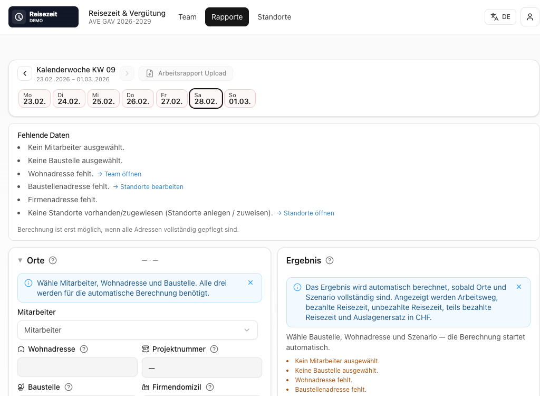Click help icon beside Baustelle label
Viewport: 540px width, 396px height.
point(69,387)
